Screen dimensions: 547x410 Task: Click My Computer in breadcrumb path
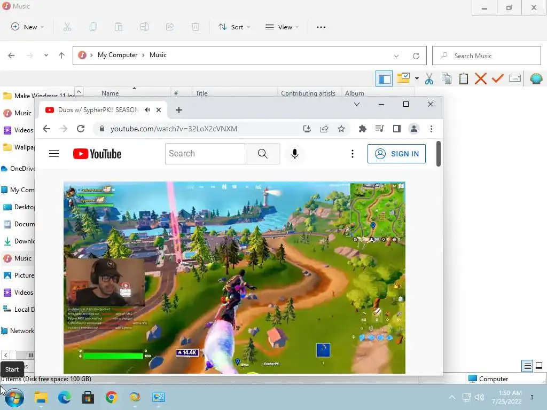(118, 55)
